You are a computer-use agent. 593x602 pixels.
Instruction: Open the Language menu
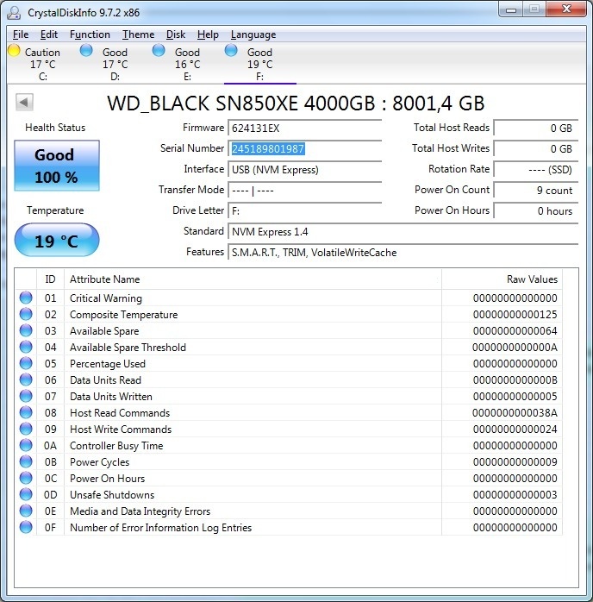[253, 34]
